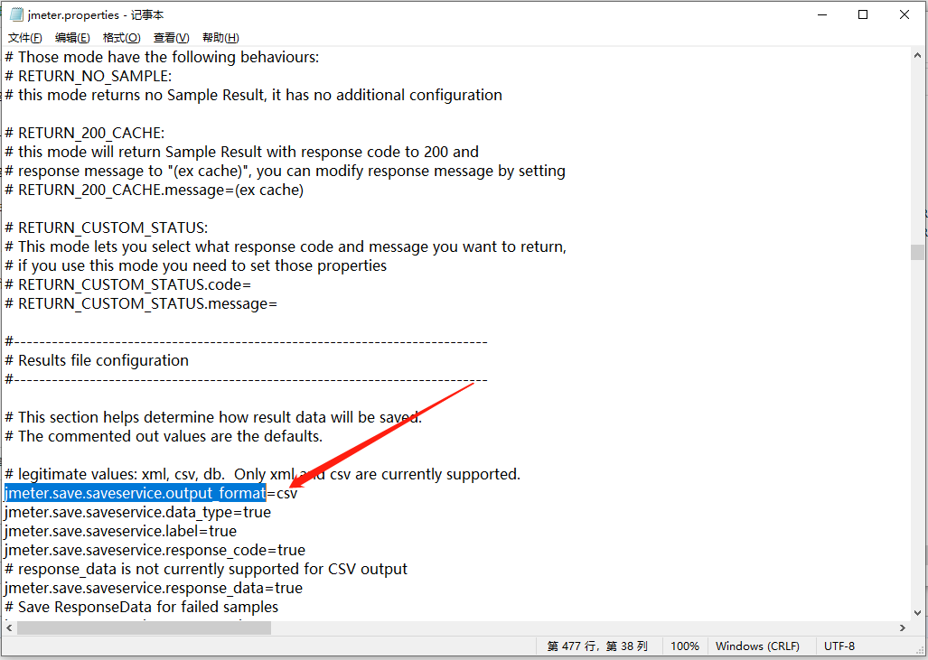
Task: Open the 帮助(H) menu
Action: (220, 38)
